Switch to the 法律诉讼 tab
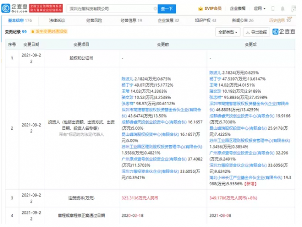302x227 pixels. coord(57,21)
